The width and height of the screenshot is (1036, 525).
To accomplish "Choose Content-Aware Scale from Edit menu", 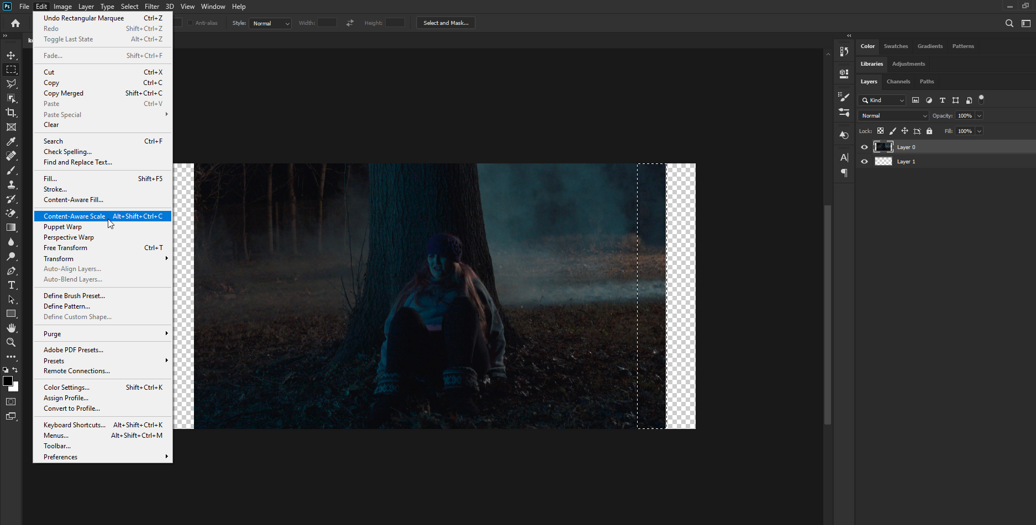I will (x=76, y=216).
